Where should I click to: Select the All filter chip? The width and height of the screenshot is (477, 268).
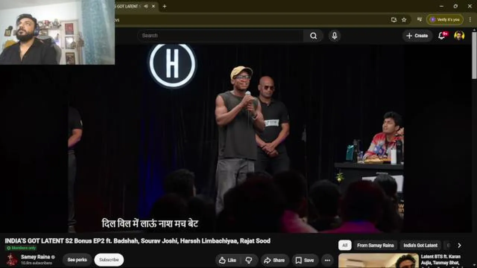tap(345, 245)
